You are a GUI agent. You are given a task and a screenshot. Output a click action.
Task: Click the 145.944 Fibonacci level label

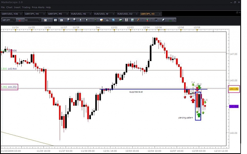[x=12, y=69]
